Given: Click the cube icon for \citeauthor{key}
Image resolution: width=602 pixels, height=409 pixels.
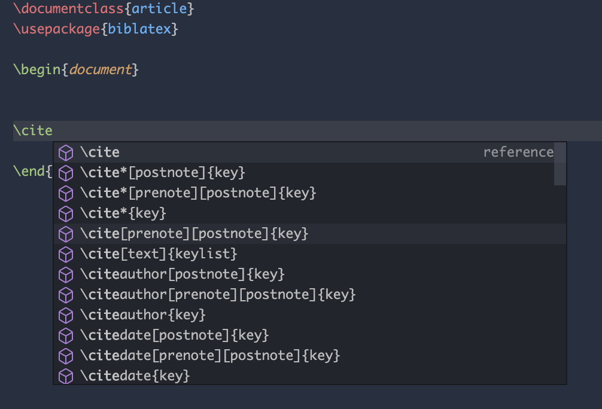Looking at the screenshot, I should tap(66, 315).
